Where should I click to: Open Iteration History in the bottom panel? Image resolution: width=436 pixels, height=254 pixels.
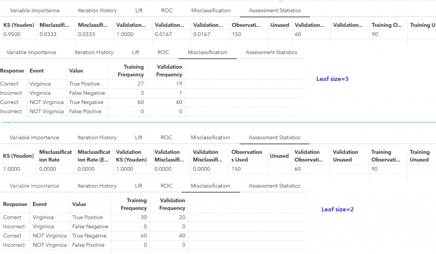pyautogui.click(x=97, y=186)
